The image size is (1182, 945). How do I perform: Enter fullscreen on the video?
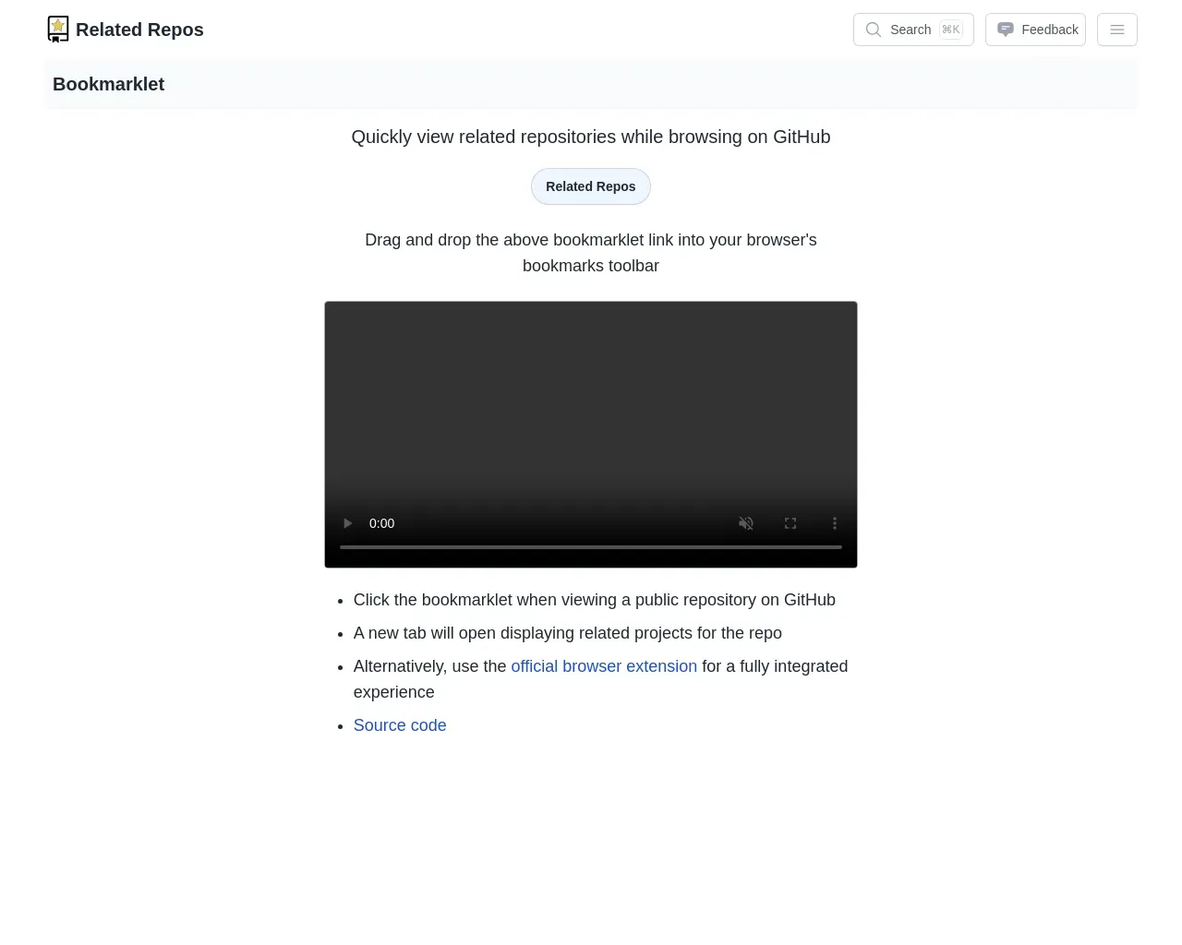(790, 523)
